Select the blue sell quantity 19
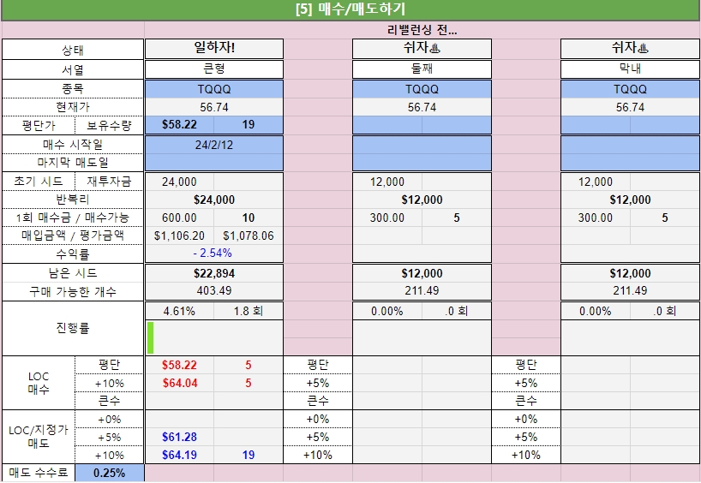Viewport: 701px width, 483px height. (x=249, y=455)
